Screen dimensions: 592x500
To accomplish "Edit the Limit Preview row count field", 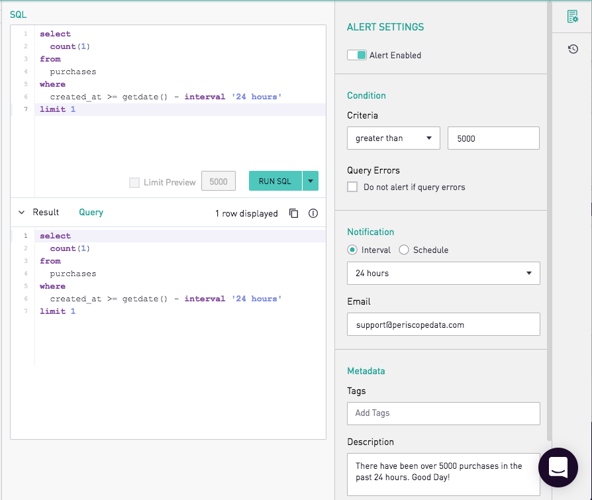I will click(x=219, y=181).
